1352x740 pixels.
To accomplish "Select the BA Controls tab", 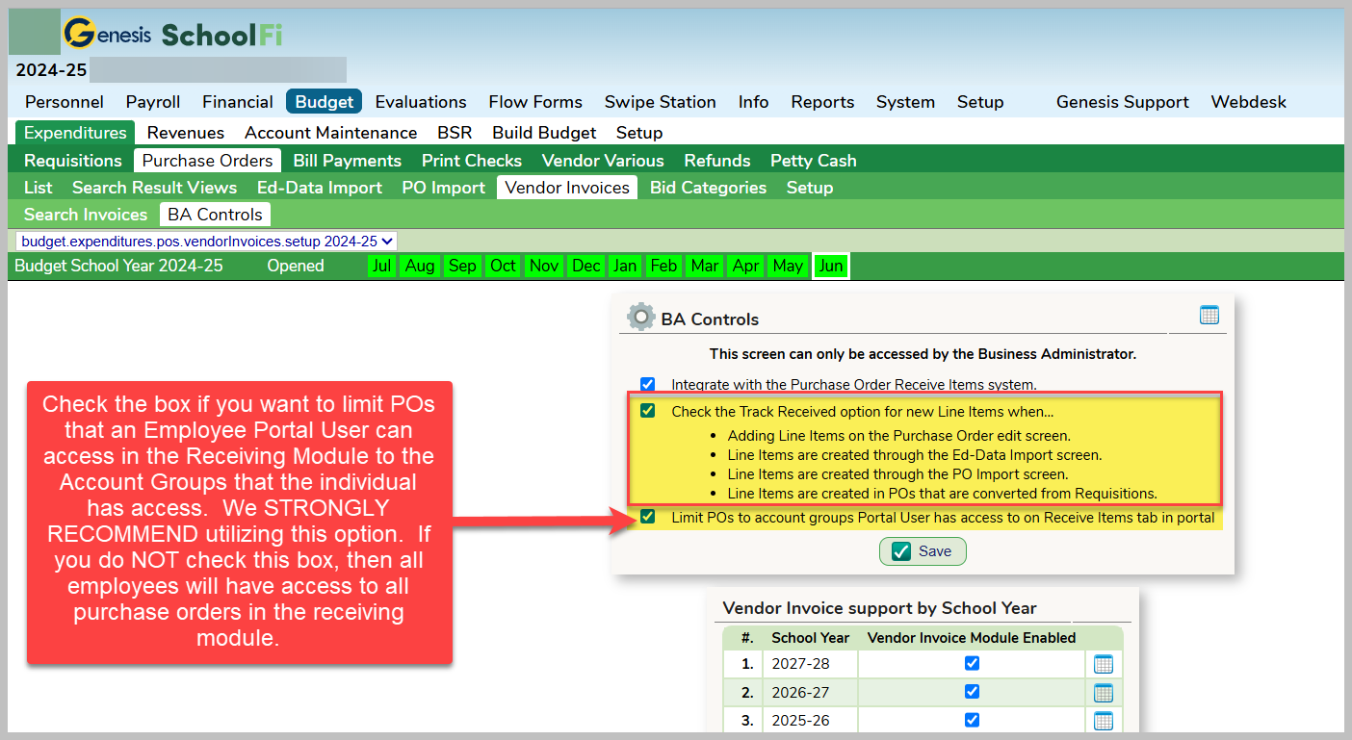I will click(215, 215).
